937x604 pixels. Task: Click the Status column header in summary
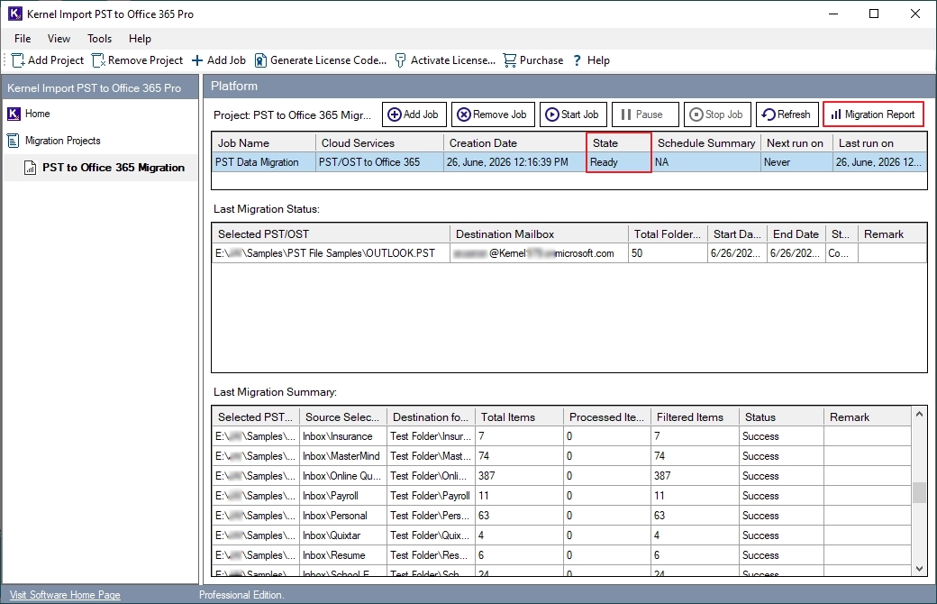tap(782, 416)
